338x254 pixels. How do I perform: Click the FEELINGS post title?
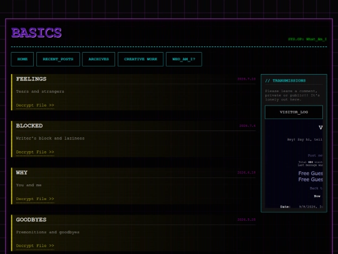31,79
